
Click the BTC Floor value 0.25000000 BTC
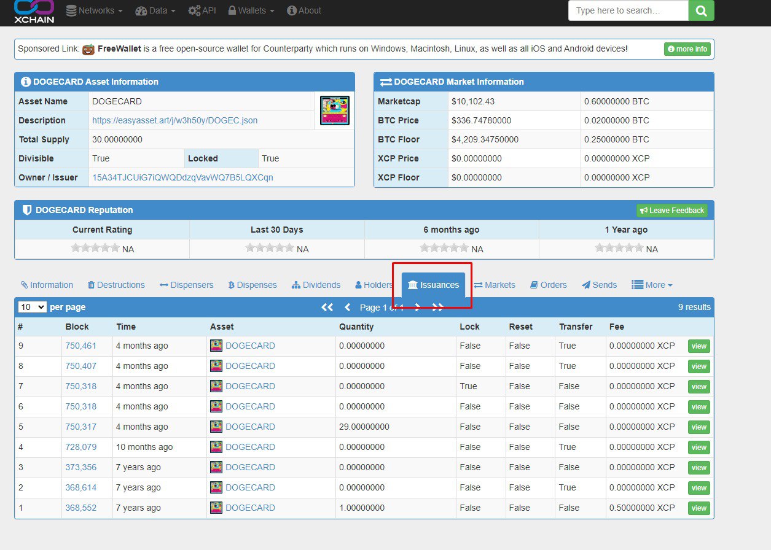coord(617,139)
